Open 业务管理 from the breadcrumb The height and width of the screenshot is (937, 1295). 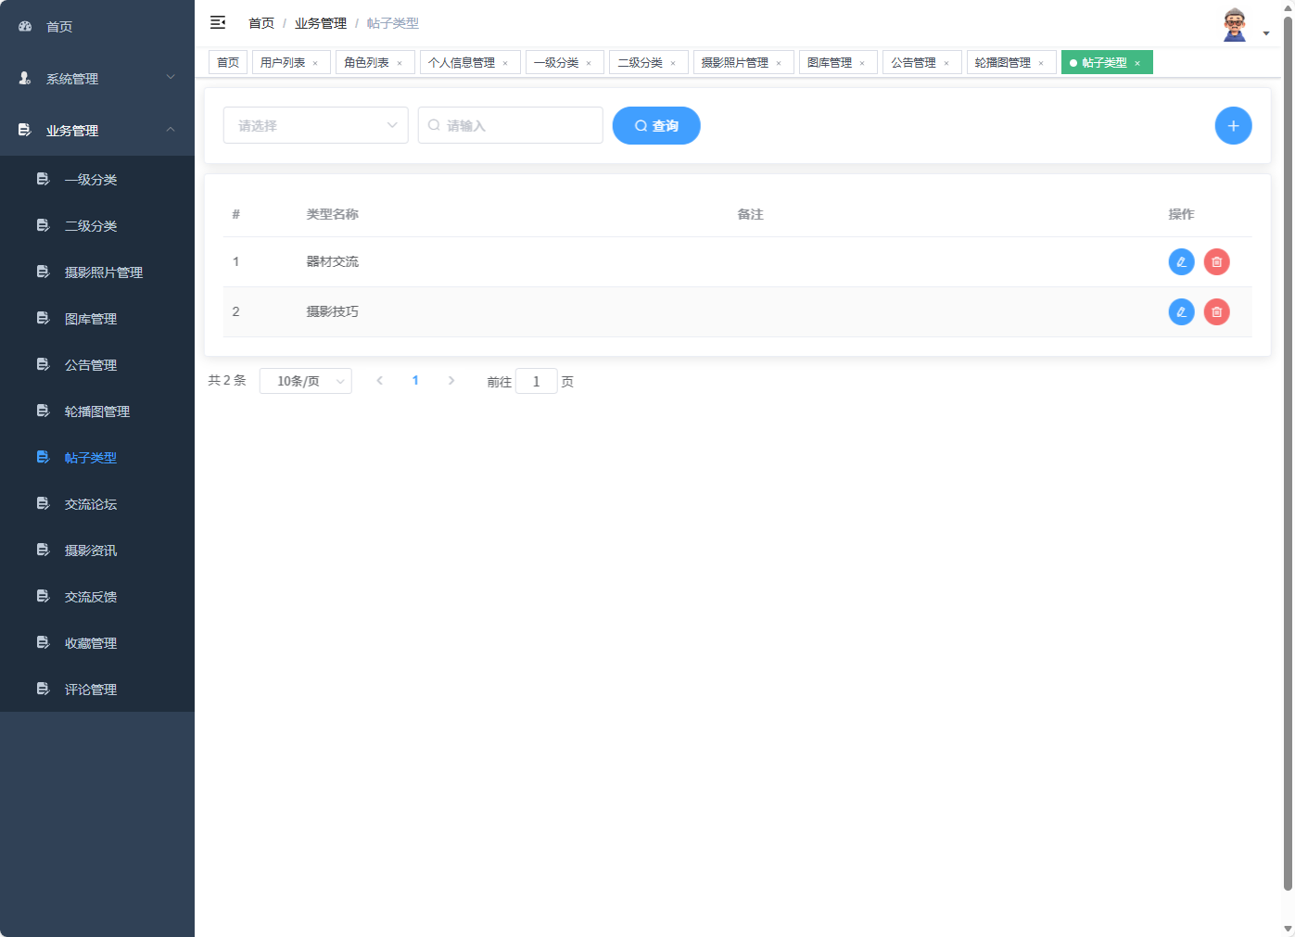pos(320,22)
